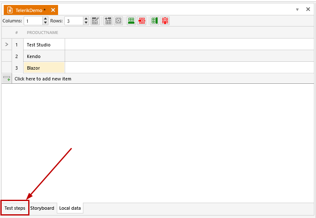
Task: Decrease the Rows value with down arrow
Action: (86, 23)
